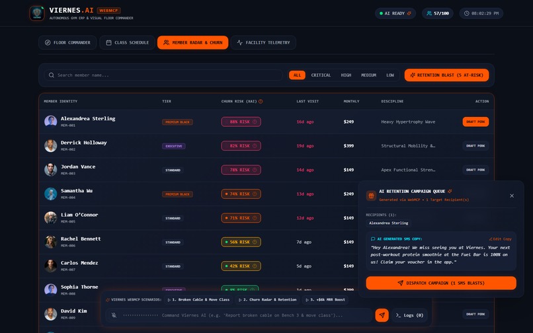Viewport: 533px width, 333px height.
Task: Click Alexandrea Sterling's avatar
Action: click(51, 122)
